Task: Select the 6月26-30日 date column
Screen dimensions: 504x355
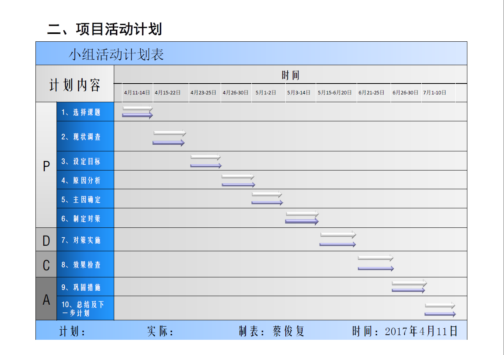Action: tap(405, 93)
